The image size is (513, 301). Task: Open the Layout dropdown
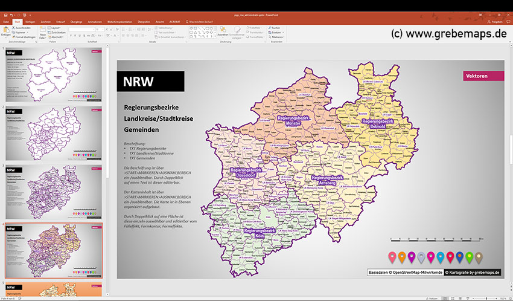56,28
